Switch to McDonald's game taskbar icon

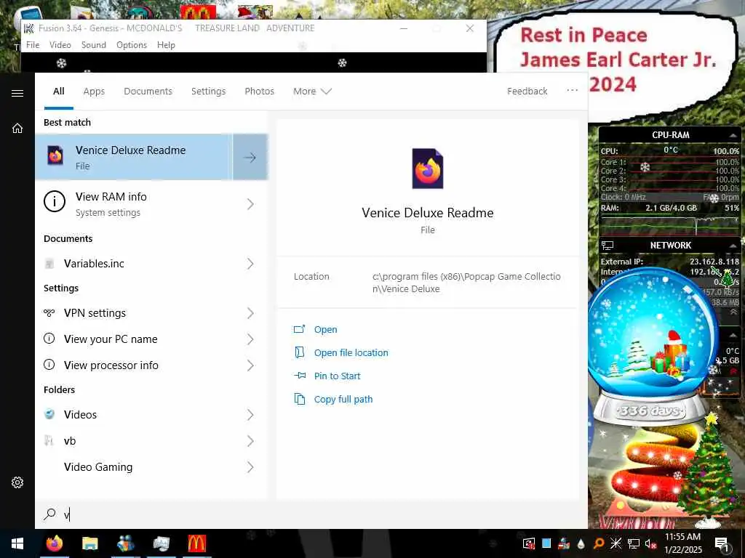pyautogui.click(x=196, y=543)
